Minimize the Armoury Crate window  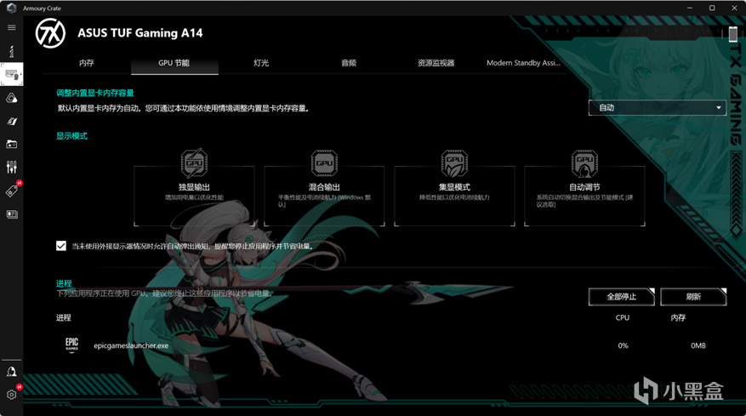(690, 9)
